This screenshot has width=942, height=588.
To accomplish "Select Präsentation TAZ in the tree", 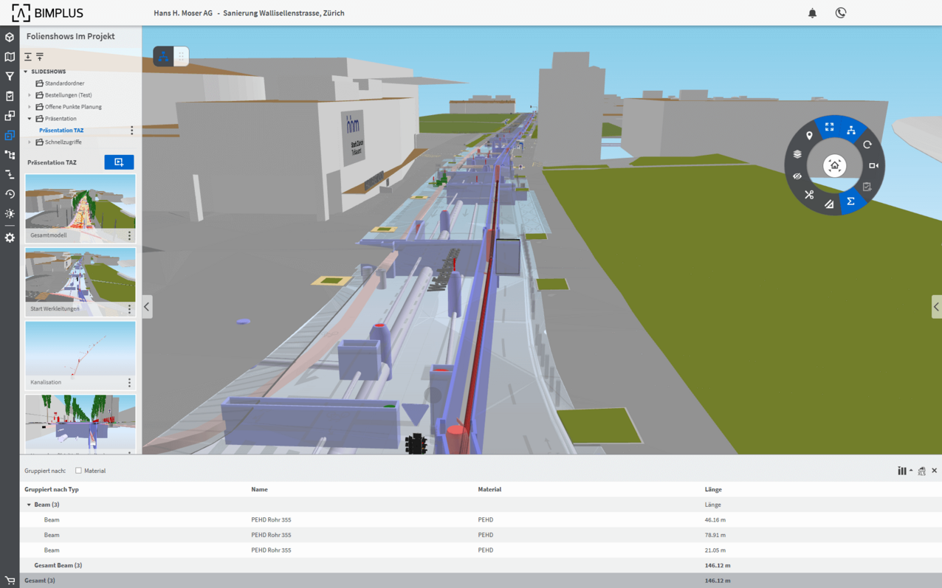I will click(x=61, y=131).
